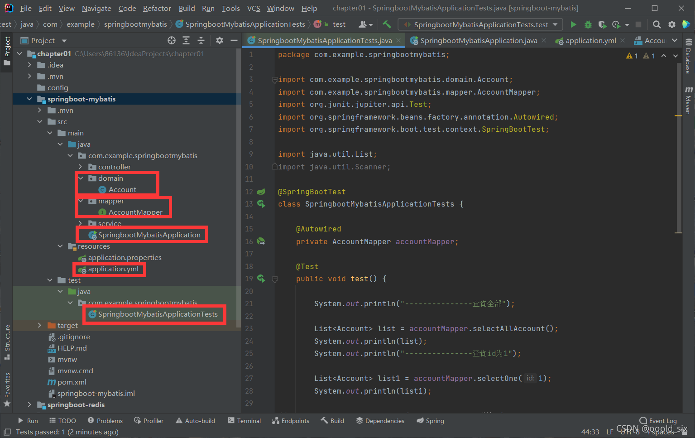Open Search Everywhere magnifier icon
The image size is (695, 438).
coord(657,24)
